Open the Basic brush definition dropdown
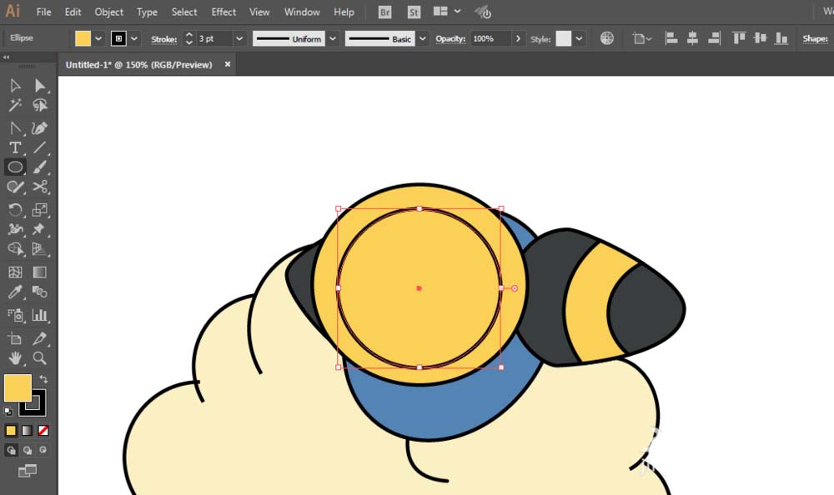The image size is (834, 495). [423, 38]
